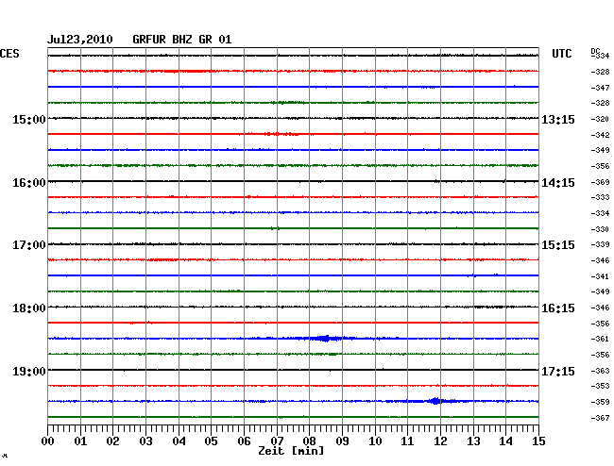Select the station title GRFUR BHZ GR 01
The height and width of the screenshot is (466, 614).
click(182, 40)
